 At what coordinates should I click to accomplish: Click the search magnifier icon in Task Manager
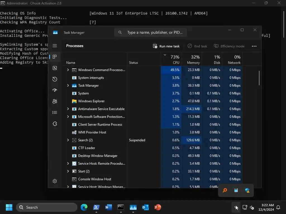(120, 32)
